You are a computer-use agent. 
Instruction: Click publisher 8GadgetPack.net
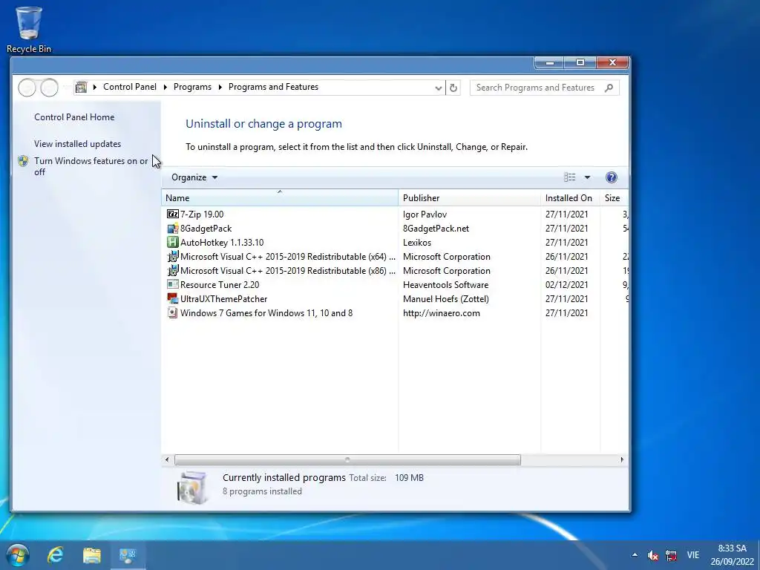(x=436, y=229)
